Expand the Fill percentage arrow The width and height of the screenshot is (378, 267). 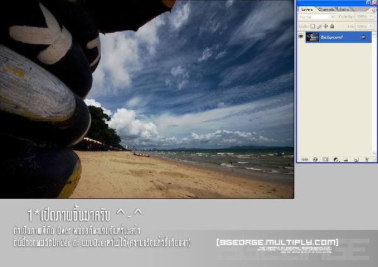[x=372, y=27]
